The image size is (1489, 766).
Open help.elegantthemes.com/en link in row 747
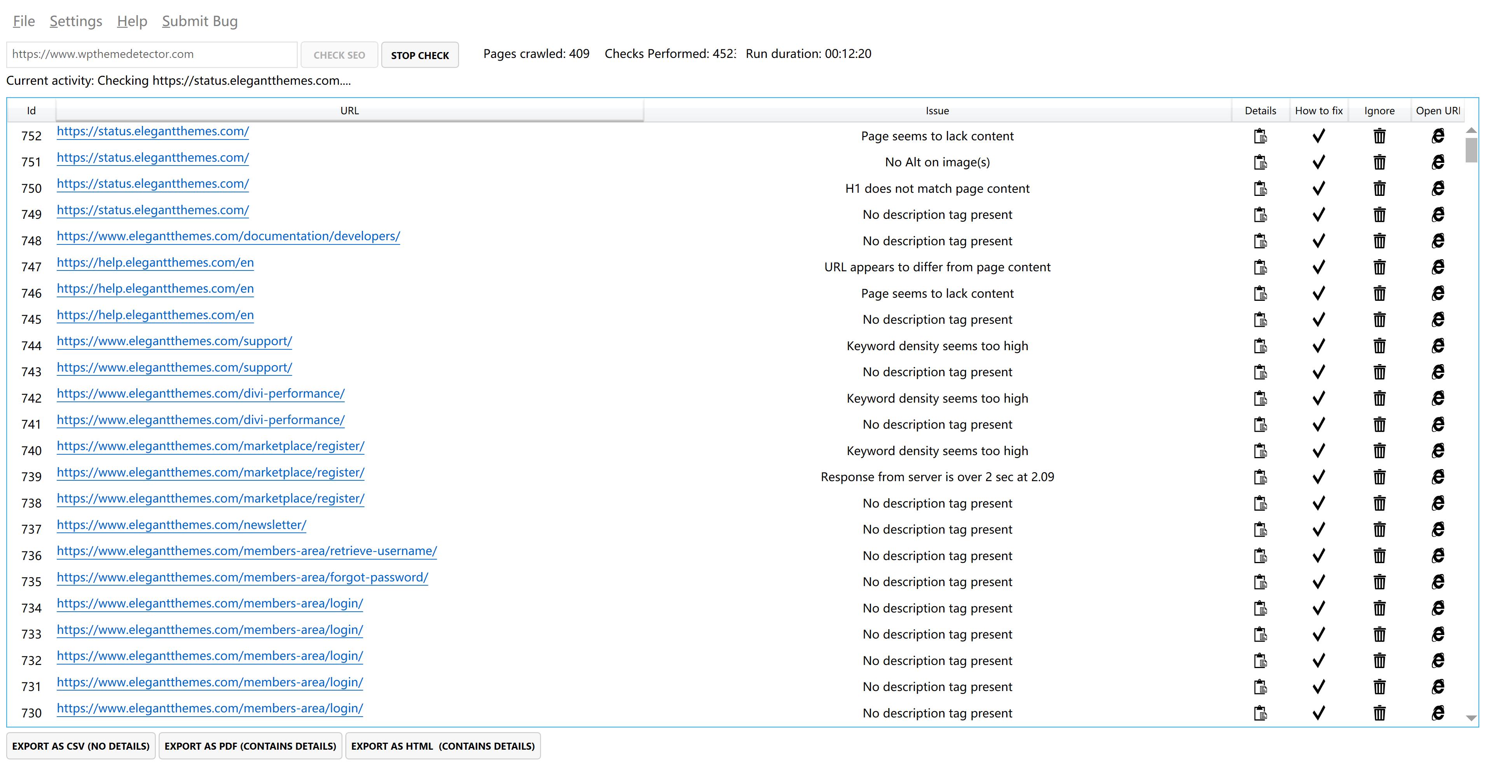click(x=155, y=262)
